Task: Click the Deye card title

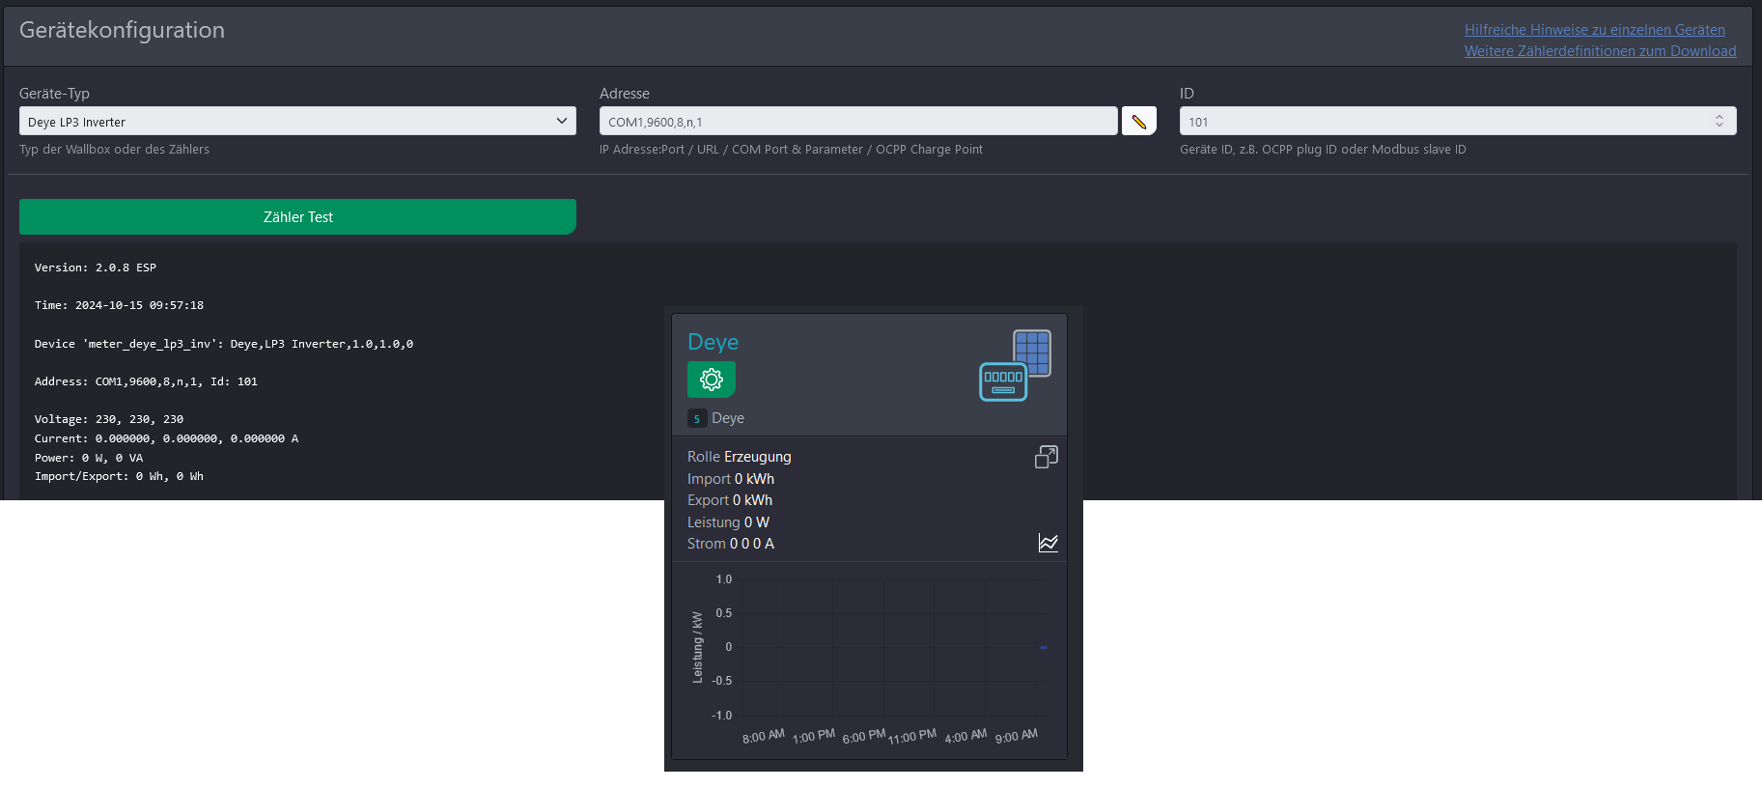Action: 713,342
